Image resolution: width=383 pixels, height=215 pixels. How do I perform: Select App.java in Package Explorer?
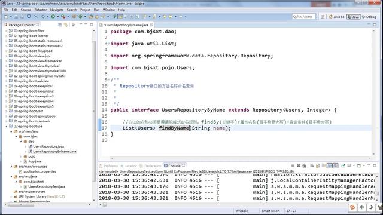click(x=35, y=161)
